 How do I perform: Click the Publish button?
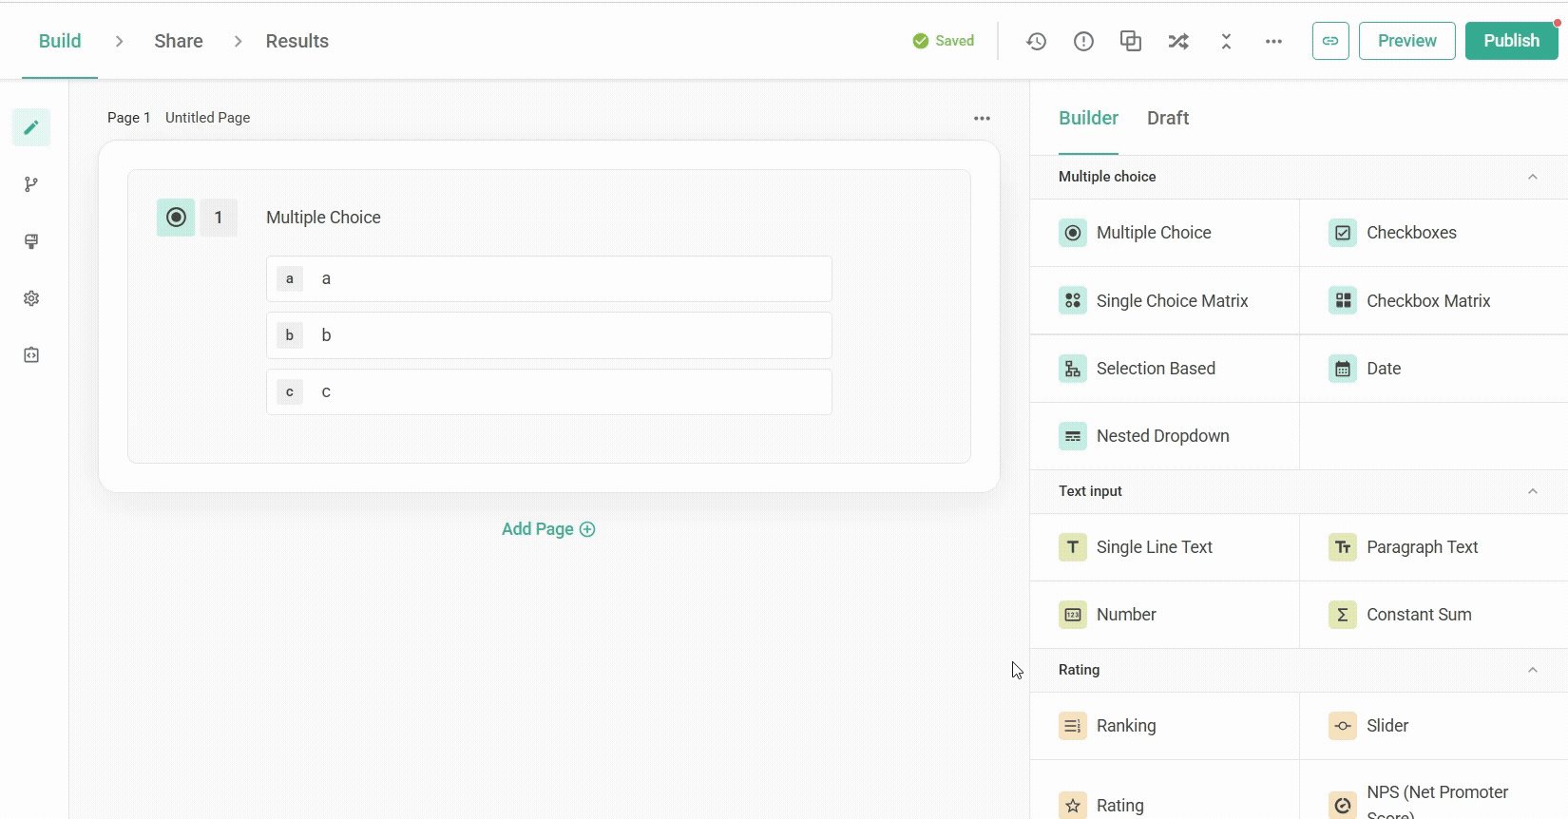(x=1511, y=41)
